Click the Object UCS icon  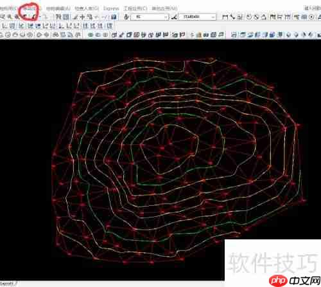38,26
